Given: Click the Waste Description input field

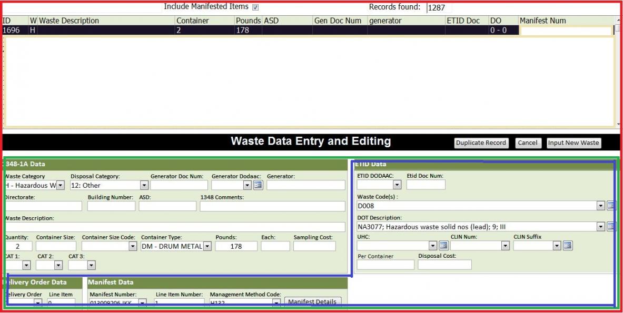Looking at the screenshot, I should click(x=174, y=227).
